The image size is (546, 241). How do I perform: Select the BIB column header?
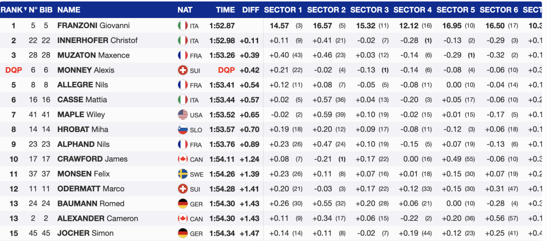46,10
